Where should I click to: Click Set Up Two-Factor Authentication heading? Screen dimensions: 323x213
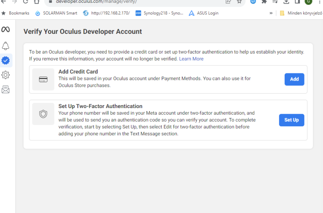(100, 106)
